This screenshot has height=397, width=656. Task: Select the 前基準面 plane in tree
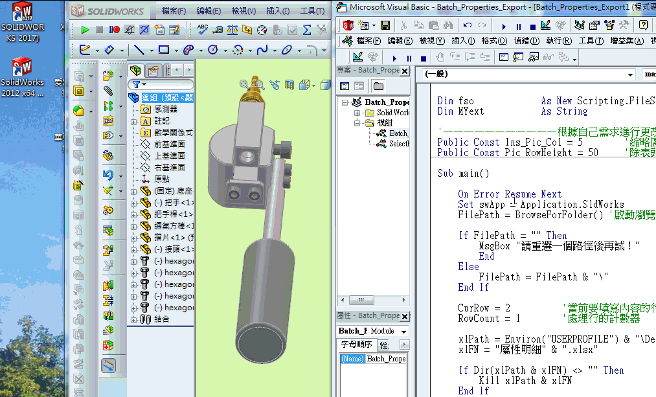(170, 144)
